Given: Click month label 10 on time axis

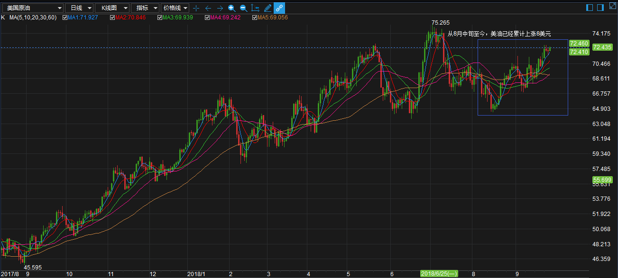Looking at the screenshot, I should click(69, 274).
